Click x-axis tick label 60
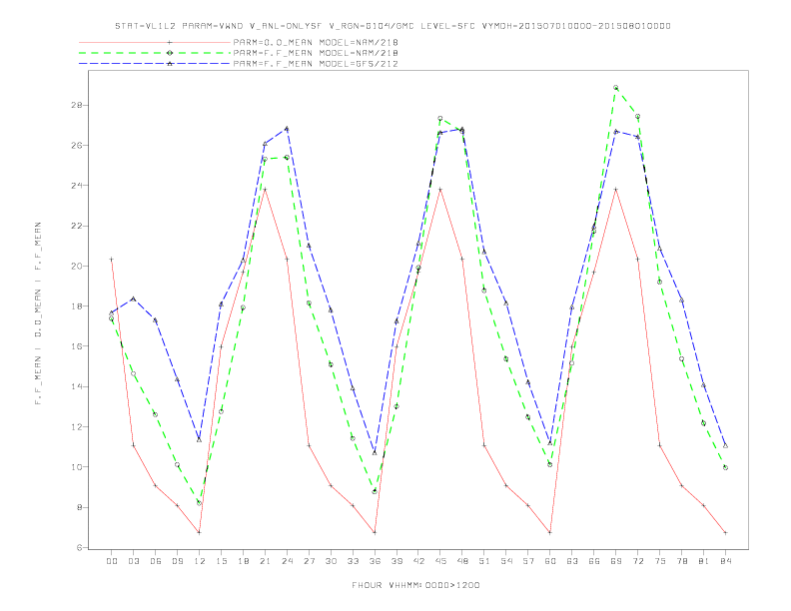 click(x=550, y=561)
